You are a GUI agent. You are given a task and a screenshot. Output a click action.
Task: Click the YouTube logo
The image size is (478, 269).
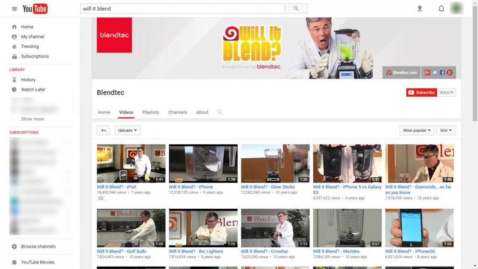point(35,8)
